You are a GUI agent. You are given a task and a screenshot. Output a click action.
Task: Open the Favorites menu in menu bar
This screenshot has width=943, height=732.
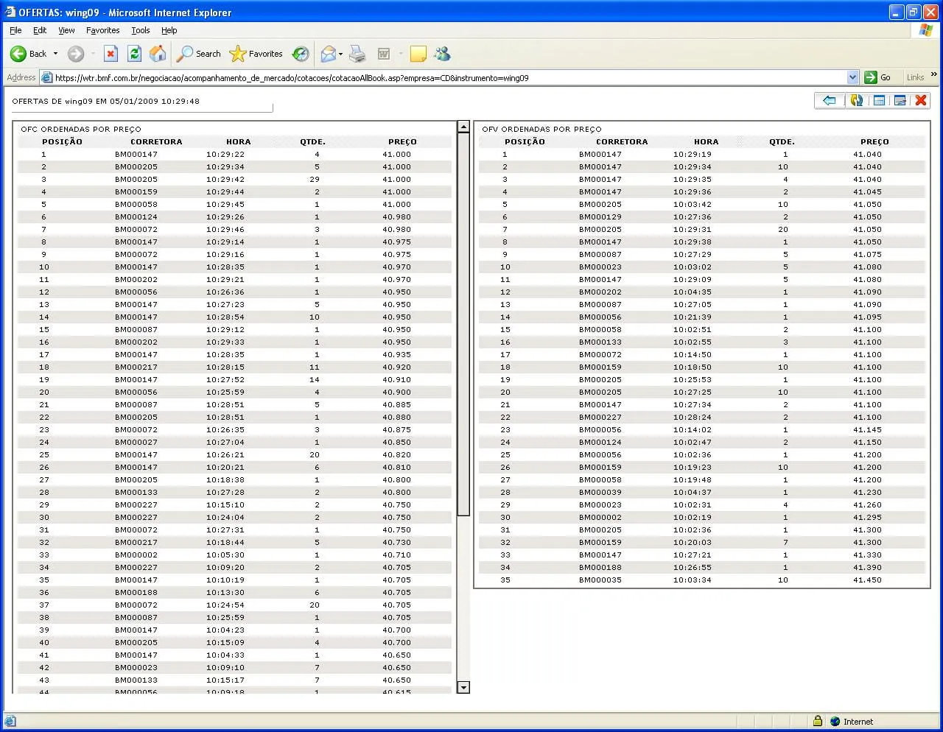point(102,30)
